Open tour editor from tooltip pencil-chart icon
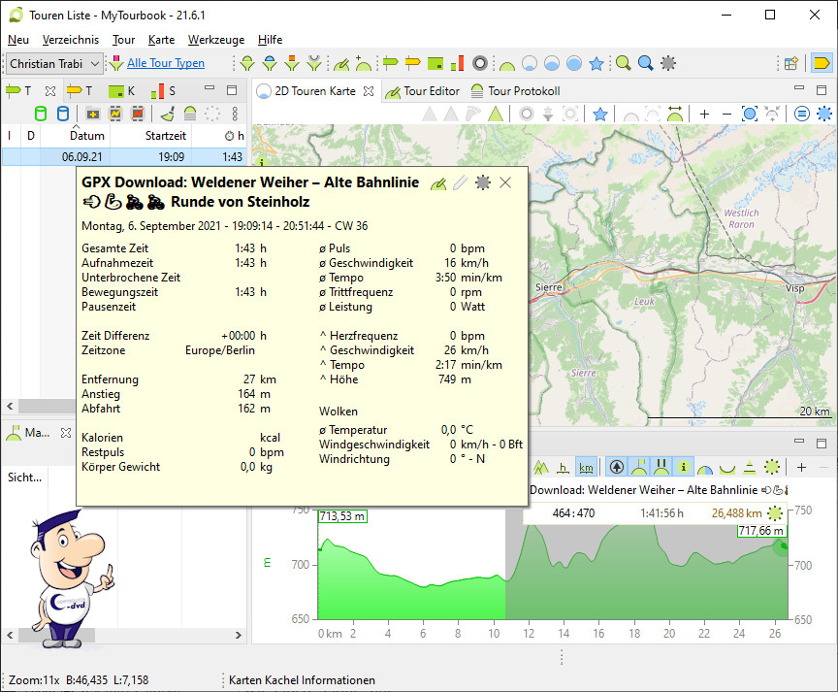This screenshot has width=838, height=692. (x=438, y=182)
